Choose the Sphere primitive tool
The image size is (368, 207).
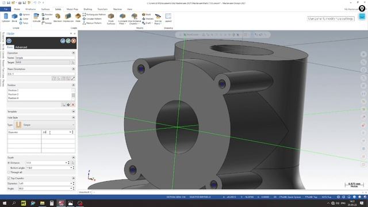(x=24, y=14)
